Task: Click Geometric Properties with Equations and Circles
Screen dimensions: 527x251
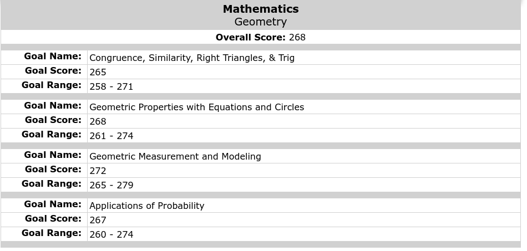Action: [x=196, y=107]
